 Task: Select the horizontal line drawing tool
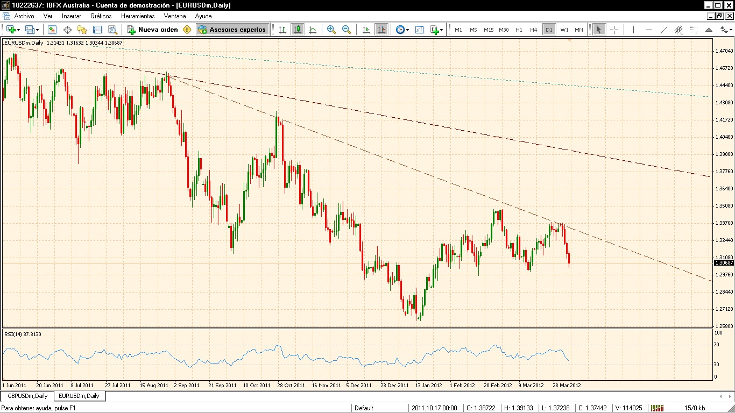point(648,30)
